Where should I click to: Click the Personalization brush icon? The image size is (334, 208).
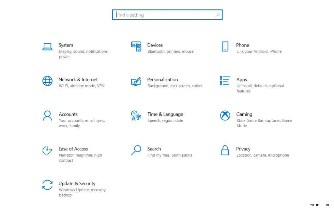136,81
